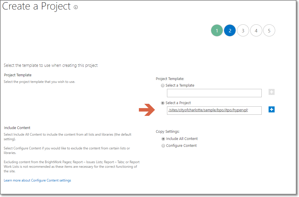299x197 pixels.
Task: Click the project URL input field
Action: pos(214,110)
